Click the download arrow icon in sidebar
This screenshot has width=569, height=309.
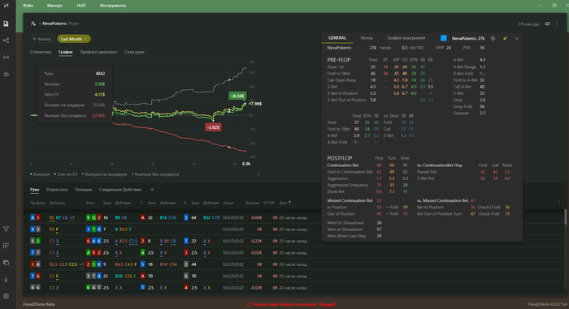[x=7, y=279]
